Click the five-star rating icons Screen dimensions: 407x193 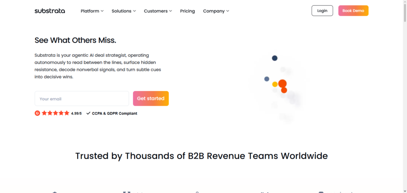click(x=56, y=113)
